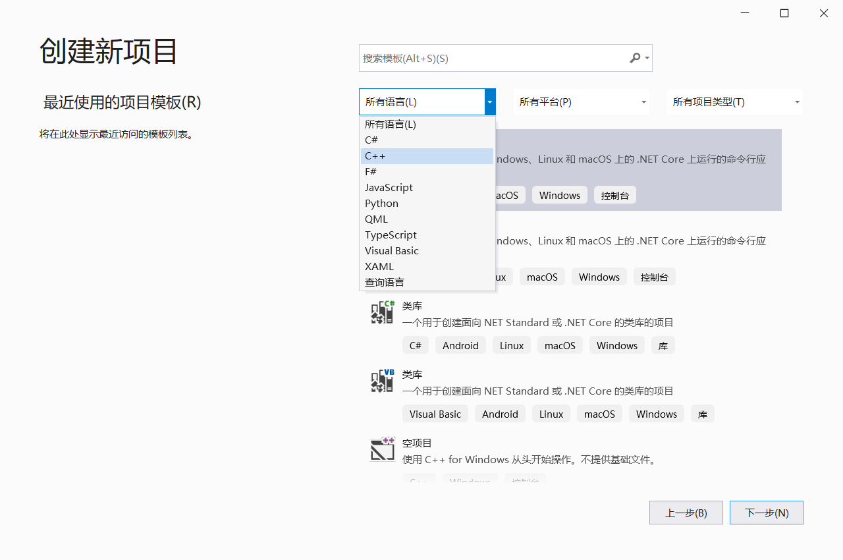The width and height of the screenshot is (843, 560).
Task: Pick C++ from the language list
Action: pos(427,156)
